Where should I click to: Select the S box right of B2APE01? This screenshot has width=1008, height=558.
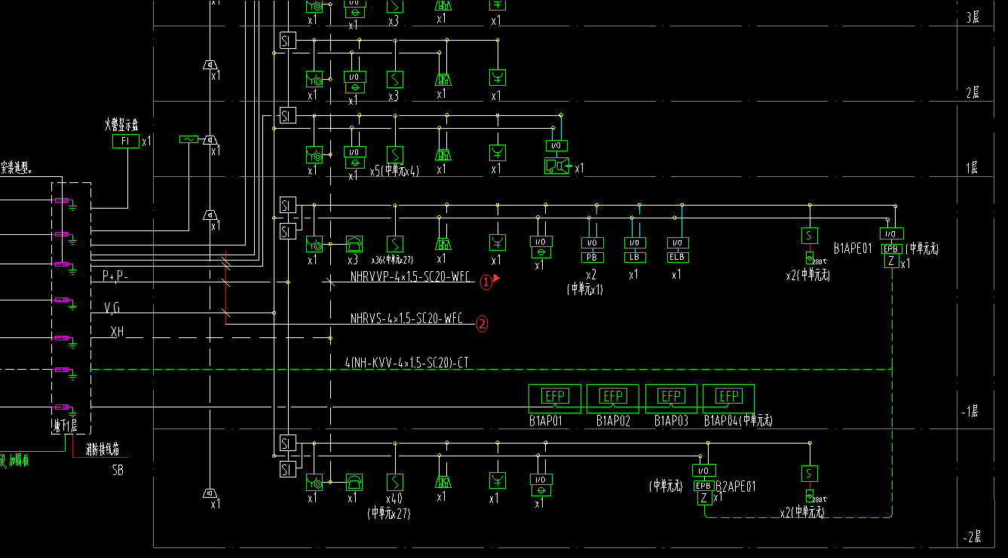point(810,474)
